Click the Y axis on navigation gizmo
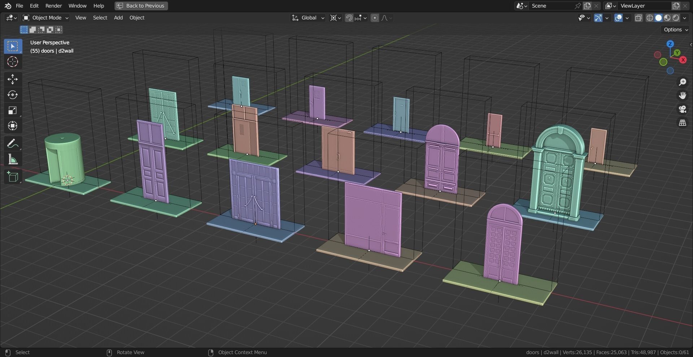This screenshot has height=357, width=693. [677, 53]
